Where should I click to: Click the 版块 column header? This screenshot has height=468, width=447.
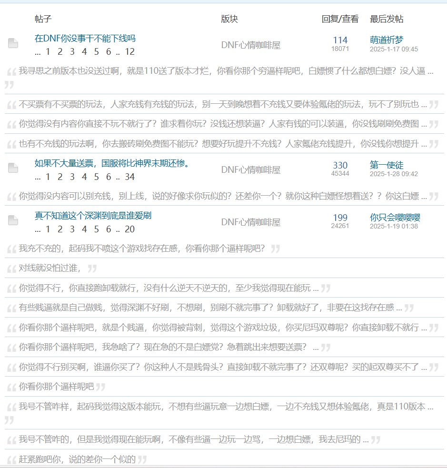[x=229, y=19]
